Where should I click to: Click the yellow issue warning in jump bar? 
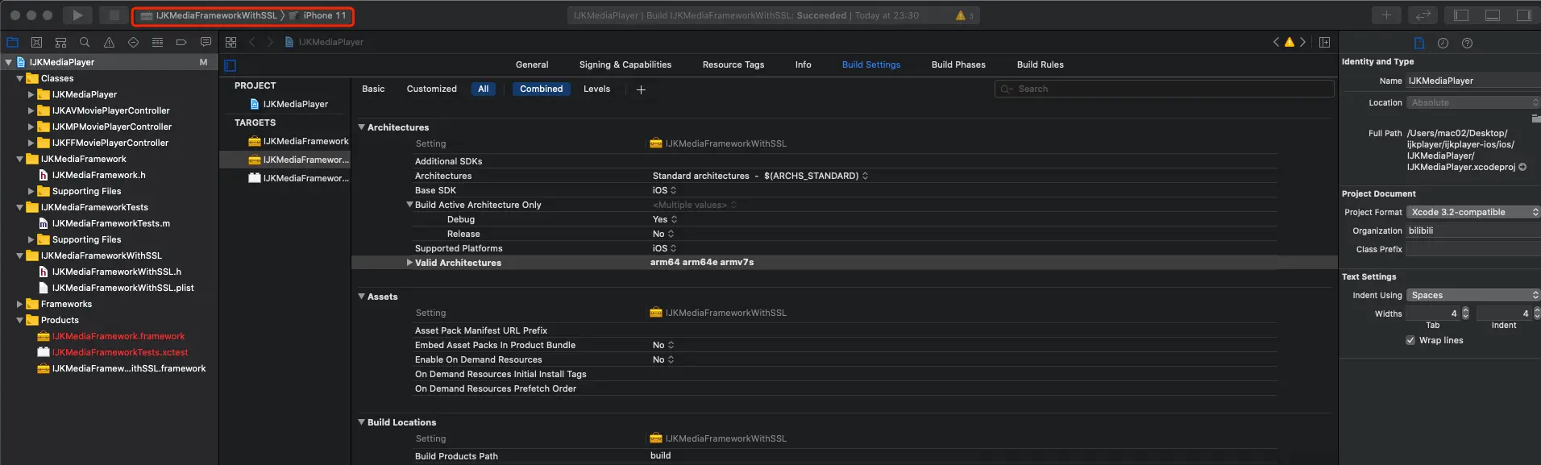pyautogui.click(x=1290, y=42)
